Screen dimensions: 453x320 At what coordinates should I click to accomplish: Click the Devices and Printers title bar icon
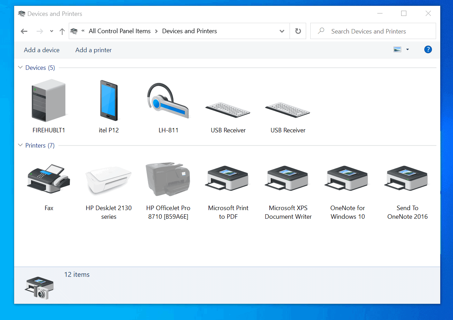pos(21,14)
